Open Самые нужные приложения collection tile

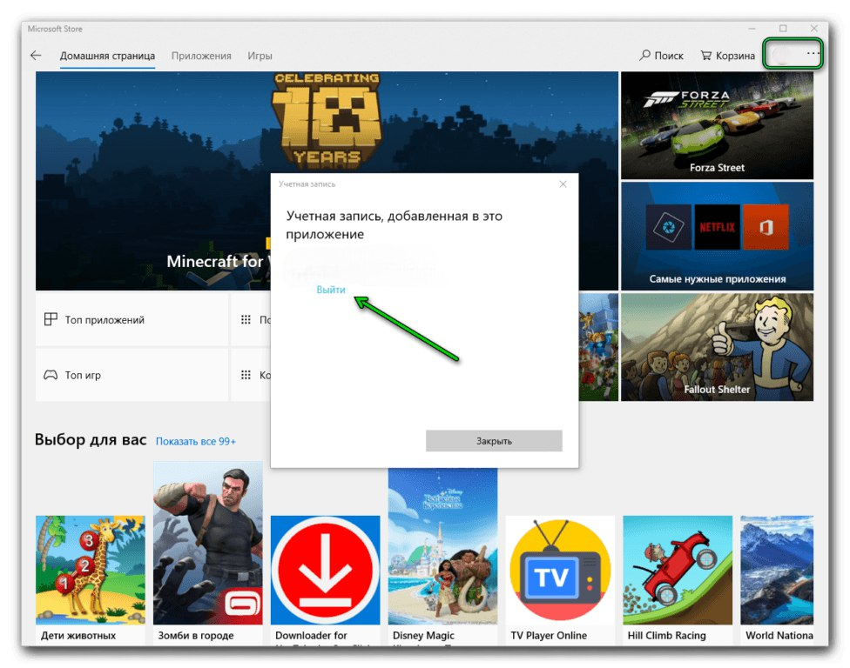coord(717,236)
